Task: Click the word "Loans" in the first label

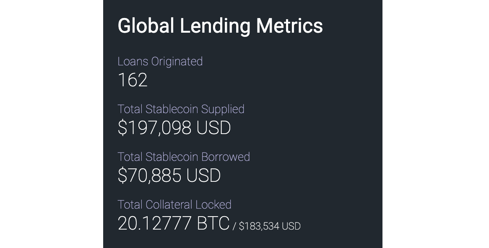Action: click(133, 62)
